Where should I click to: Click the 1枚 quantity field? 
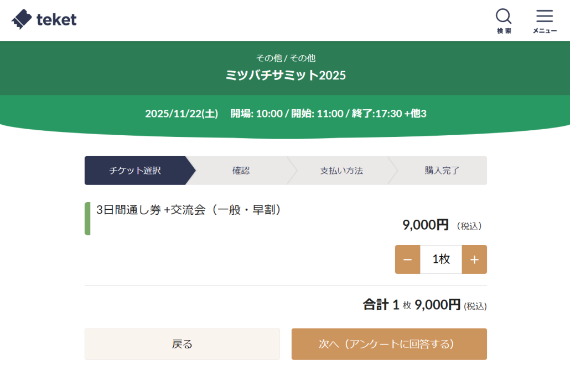[441, 259]
